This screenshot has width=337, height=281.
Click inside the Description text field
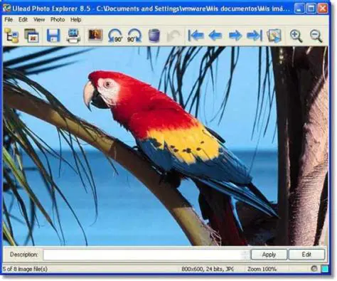(x=142, y=255)
